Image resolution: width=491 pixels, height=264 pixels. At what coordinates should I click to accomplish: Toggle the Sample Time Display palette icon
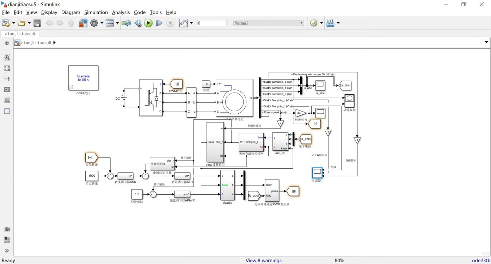point(7,79)
